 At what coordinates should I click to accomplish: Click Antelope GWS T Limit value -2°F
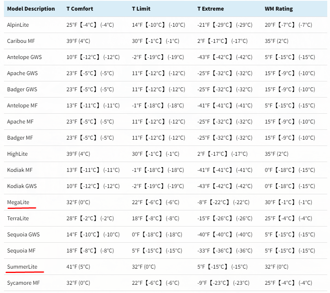(136, 57)
